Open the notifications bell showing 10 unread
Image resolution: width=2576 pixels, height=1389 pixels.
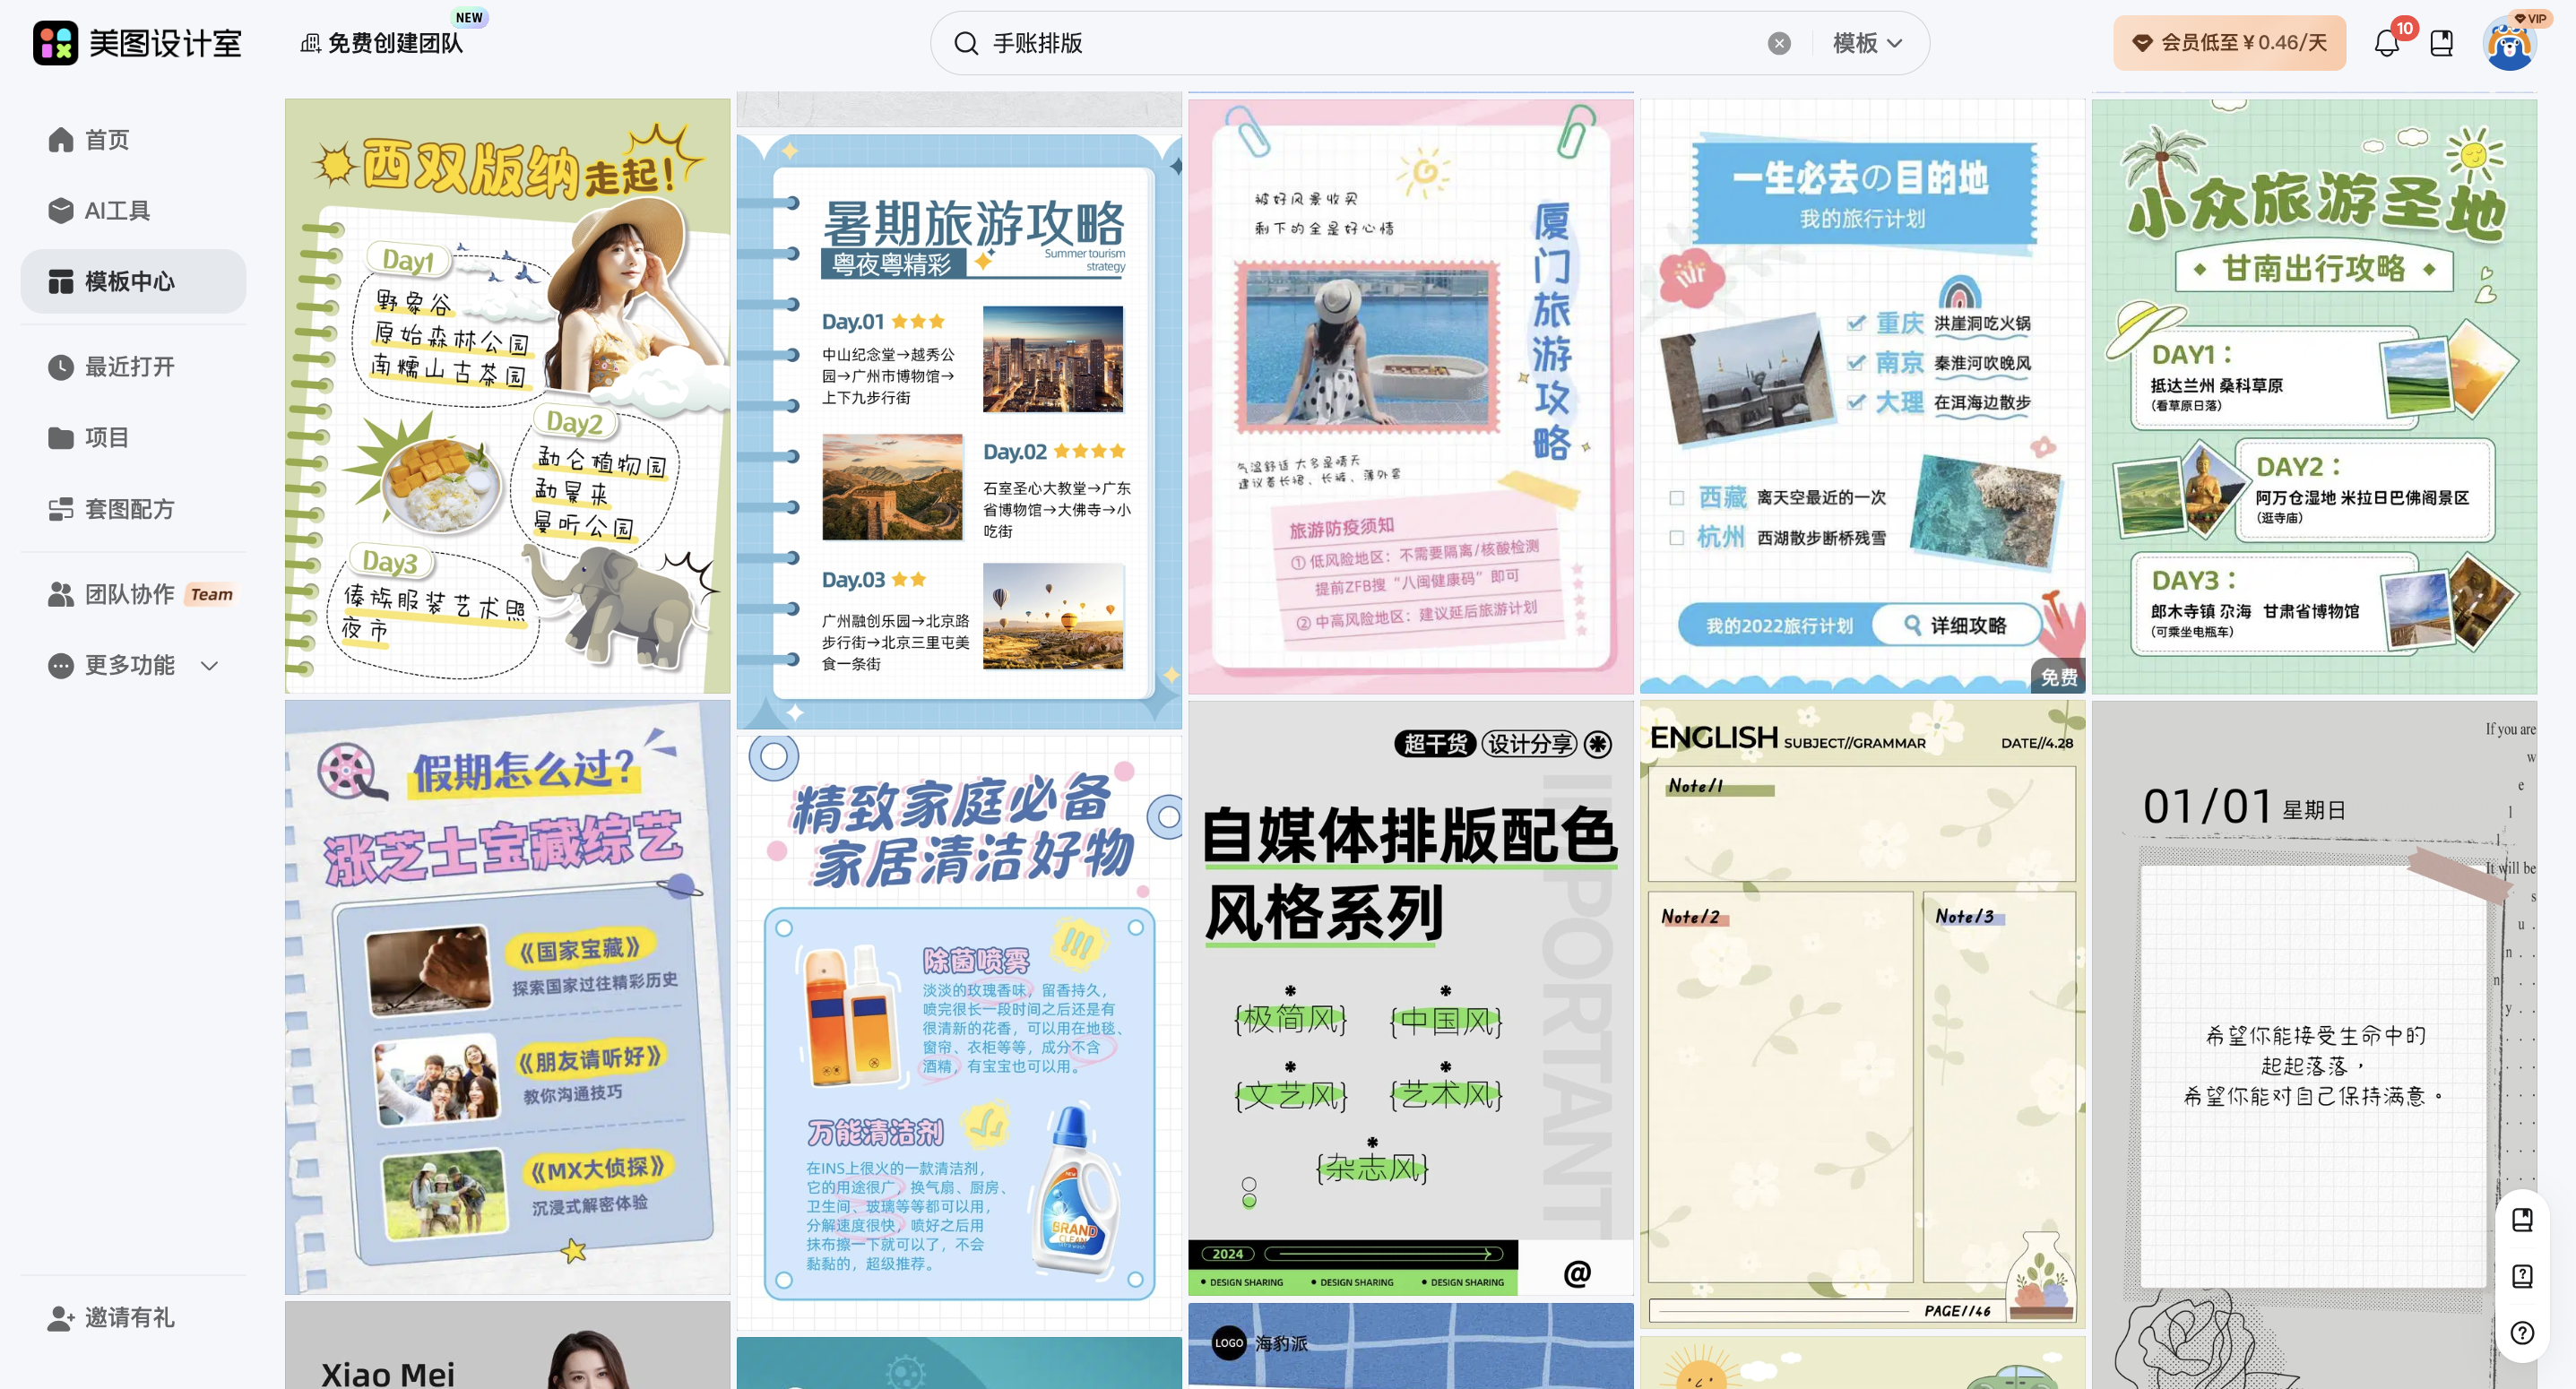[x=2387, y=43]
